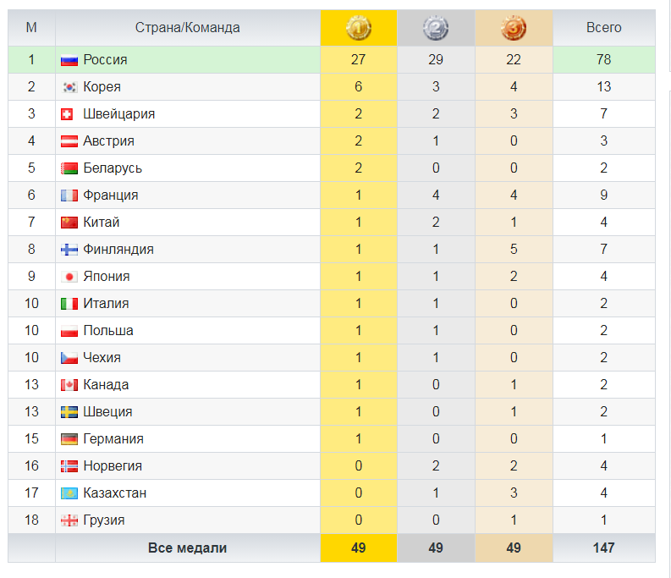Click the Kazakhstan flag icon
Image resolution: width=671 pixels, height=578 pixels.
point(69,493)
